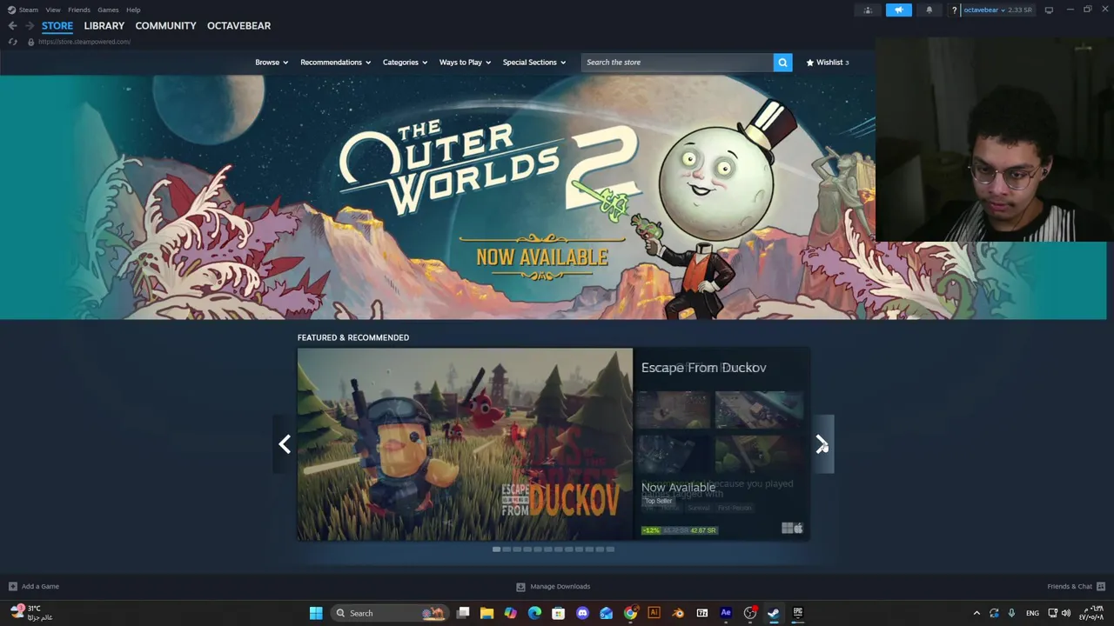Switch to the STORE tab
Viewport: 1114px width, 626px height.
point(57,26)
